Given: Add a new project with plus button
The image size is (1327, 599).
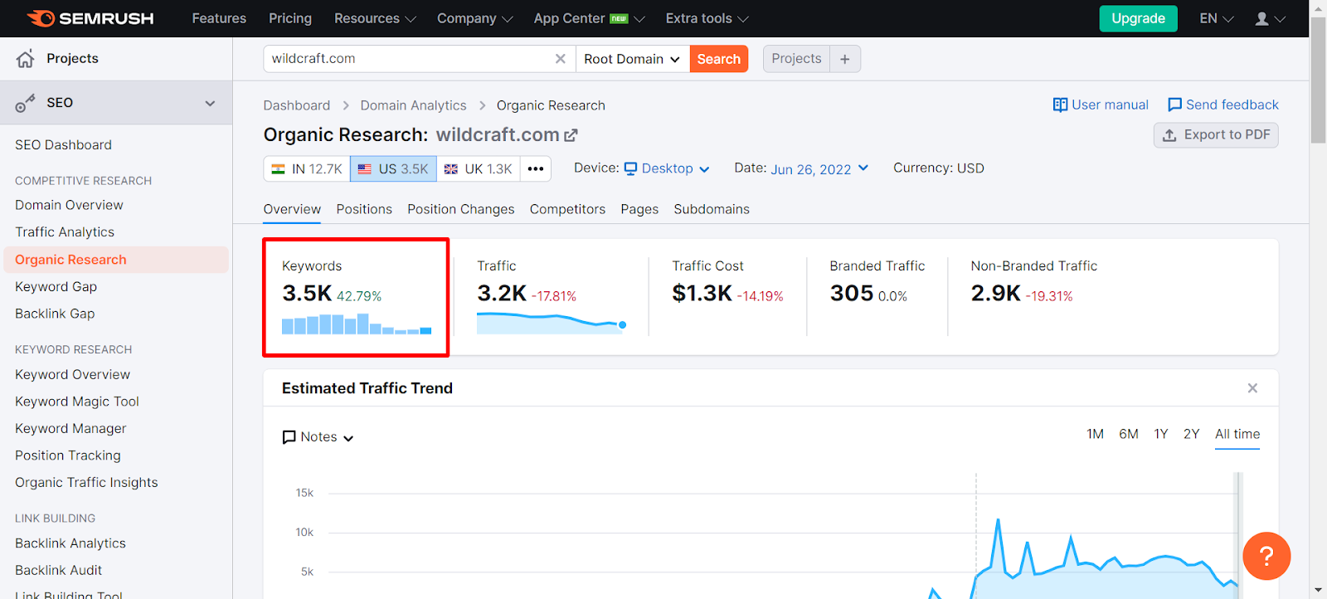Looking at the screenshot, I should coord(845,59).
